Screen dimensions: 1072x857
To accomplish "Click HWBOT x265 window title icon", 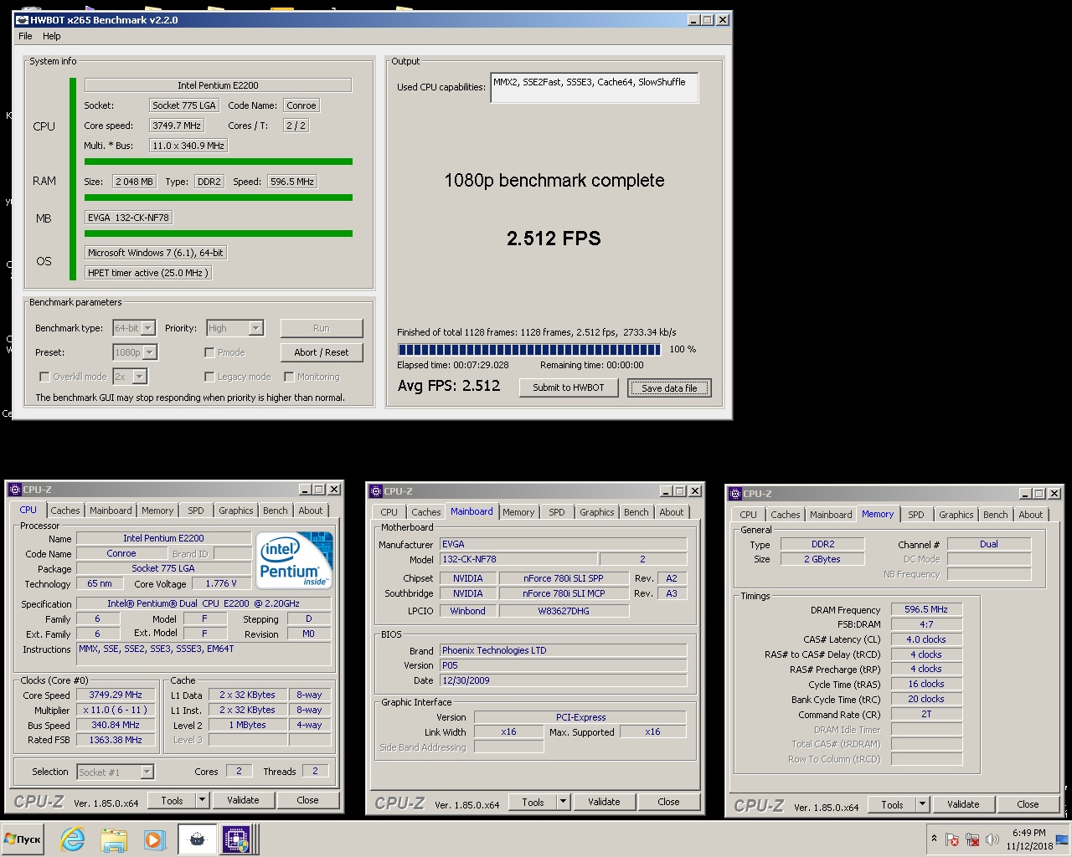I will (x=23, y=20).
